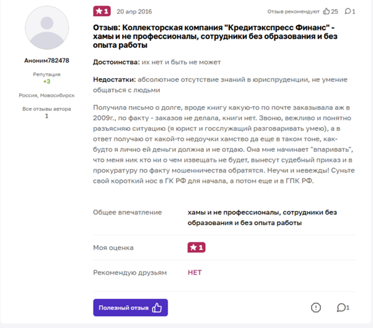Click the Недостатки section heading
This screenshot has height=328, width=373.
(x=114, y=80)
